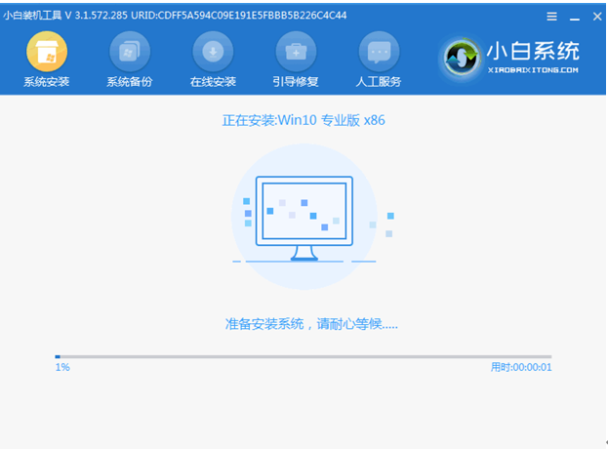This screenshot has width=608, height=449.
Task: Click the window title 小白装机工具 V 3.1.572.285
Action: tap(65, 16)
